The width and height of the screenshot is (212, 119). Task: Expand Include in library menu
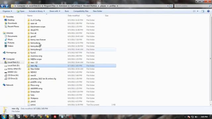pos(37,11)
